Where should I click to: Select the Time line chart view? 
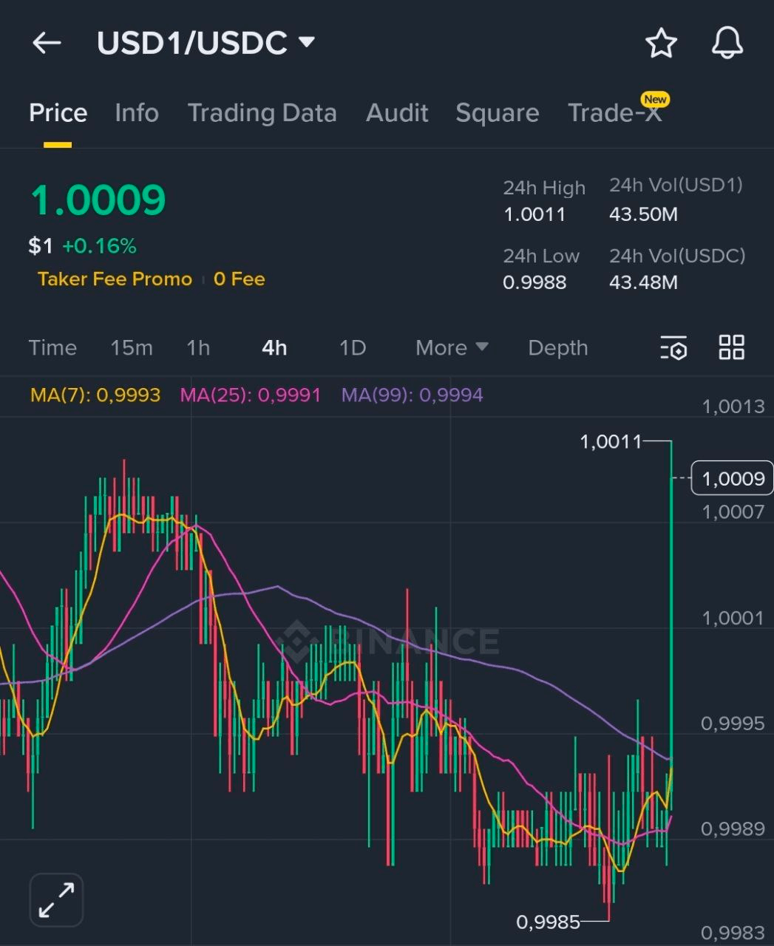(x=52, y=347)
